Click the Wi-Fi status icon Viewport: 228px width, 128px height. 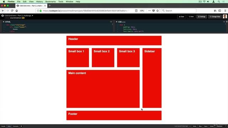pyautogui.click(x=204, y=1)
